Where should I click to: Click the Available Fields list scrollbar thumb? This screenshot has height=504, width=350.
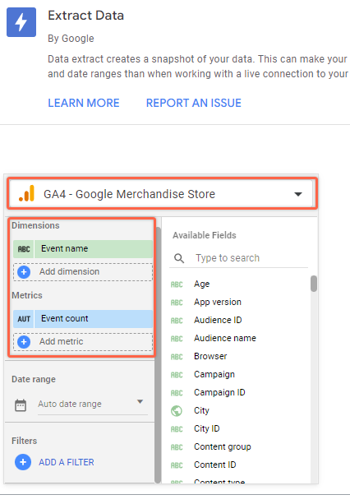click(x=314, y=284)
